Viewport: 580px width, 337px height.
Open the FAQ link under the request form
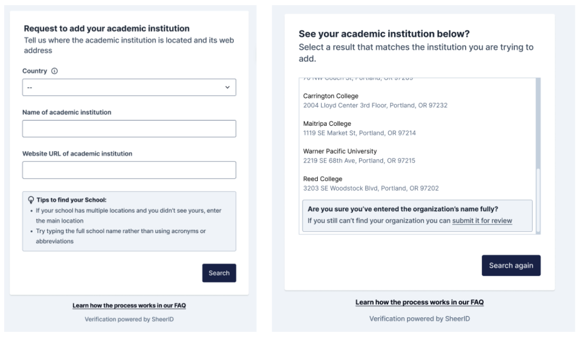(x=129, y=306)
